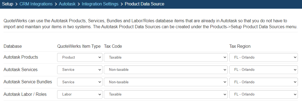Expand Tax Code dropdown for Autotask Labor / Roles
302x105 pixels.
166,94
